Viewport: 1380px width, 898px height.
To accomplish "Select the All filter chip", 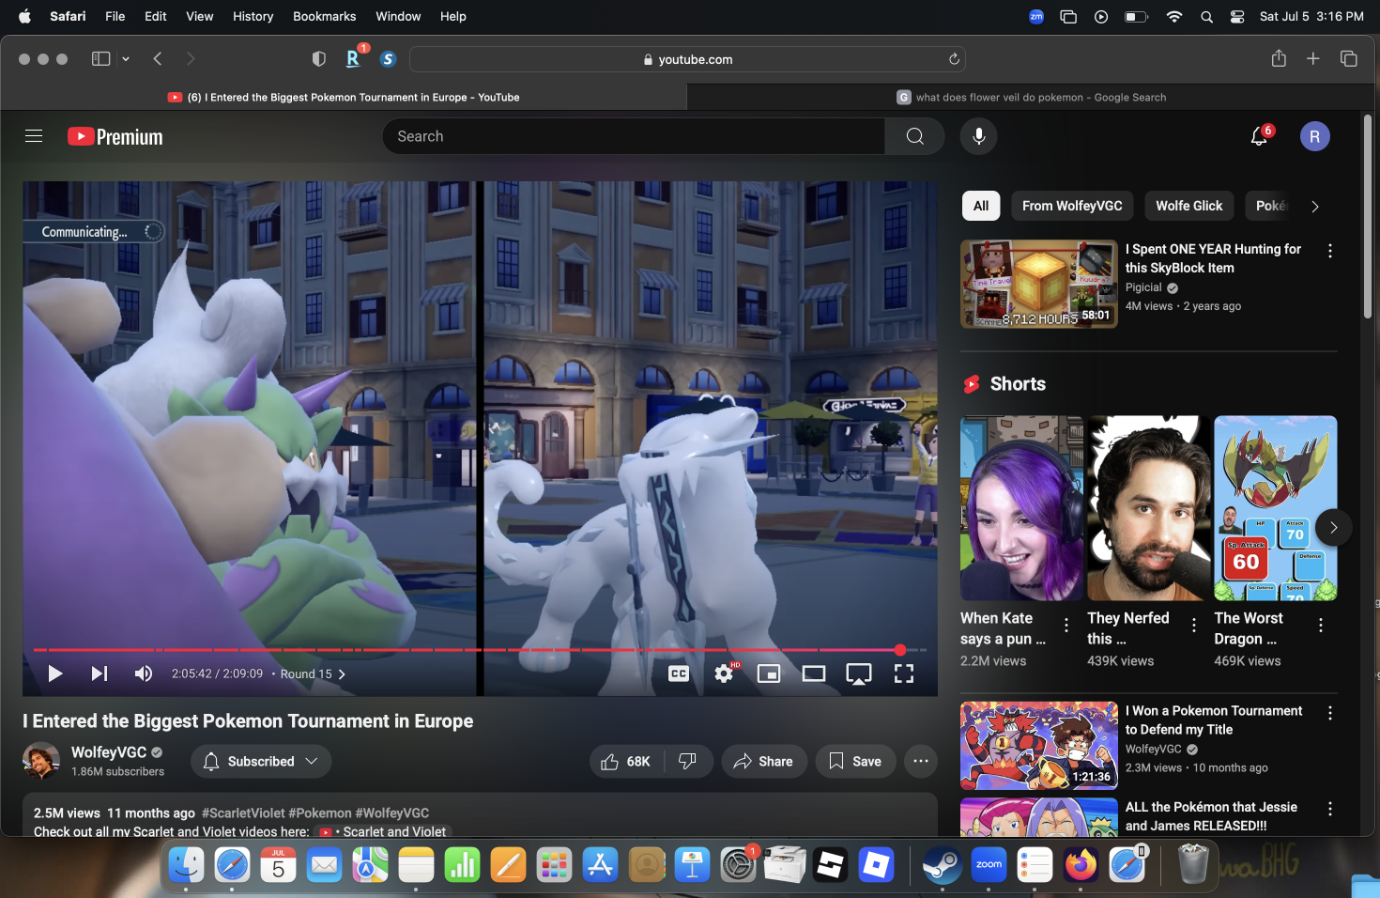I will pyautogui.click(x=981, y=206).
